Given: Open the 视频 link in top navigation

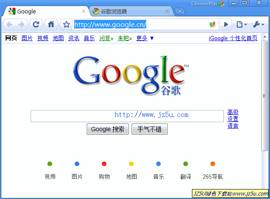Looking at the screenshot, I should [43, 38].
